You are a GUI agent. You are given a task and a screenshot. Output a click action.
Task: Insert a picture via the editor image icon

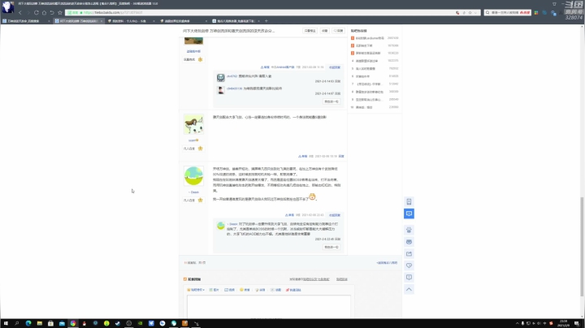[214, 290]
